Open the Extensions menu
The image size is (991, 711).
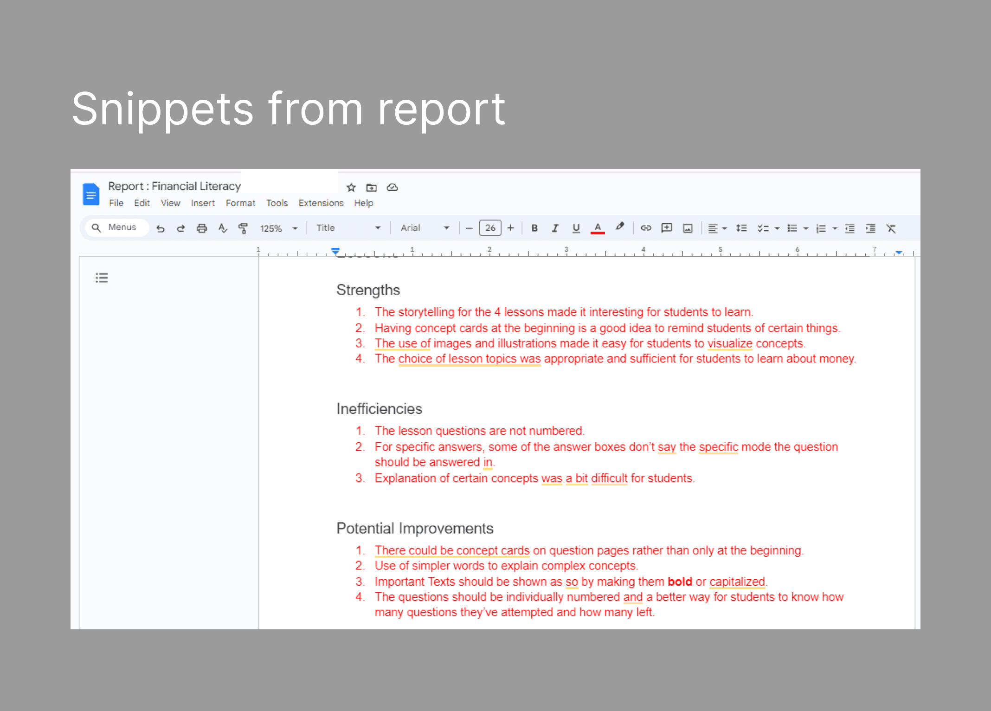[x=321, y=203]
